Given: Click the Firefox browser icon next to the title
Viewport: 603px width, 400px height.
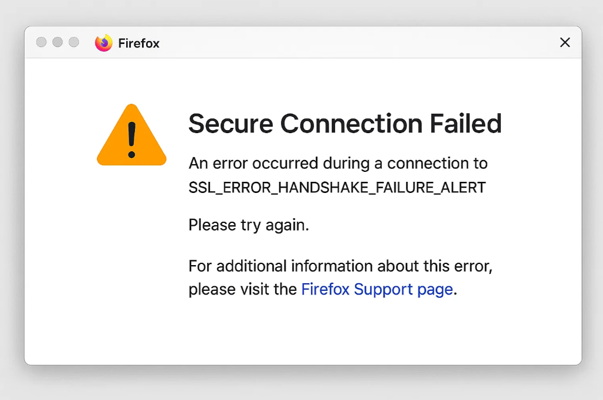Looking at the screenshot, I should tap(103, 43).
